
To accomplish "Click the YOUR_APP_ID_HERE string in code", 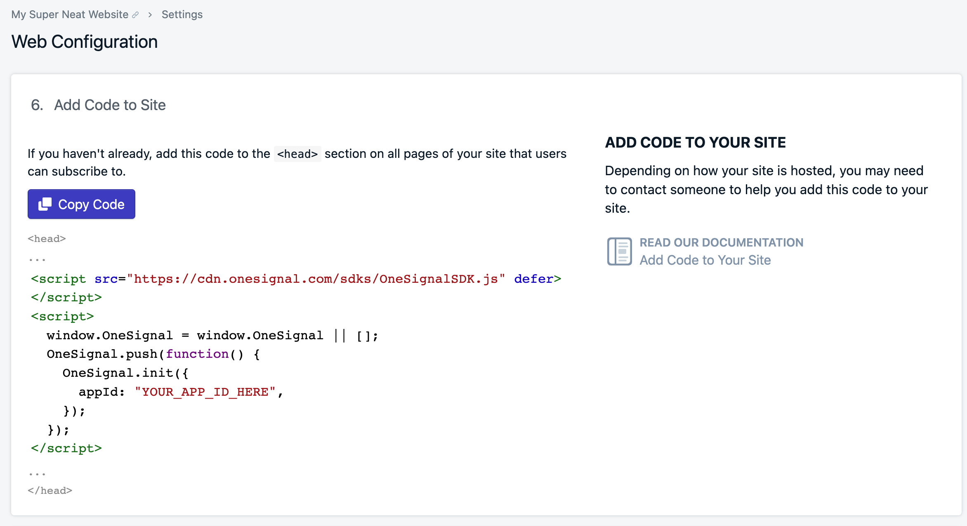I will pyautogui.click(x=205, y=392).
